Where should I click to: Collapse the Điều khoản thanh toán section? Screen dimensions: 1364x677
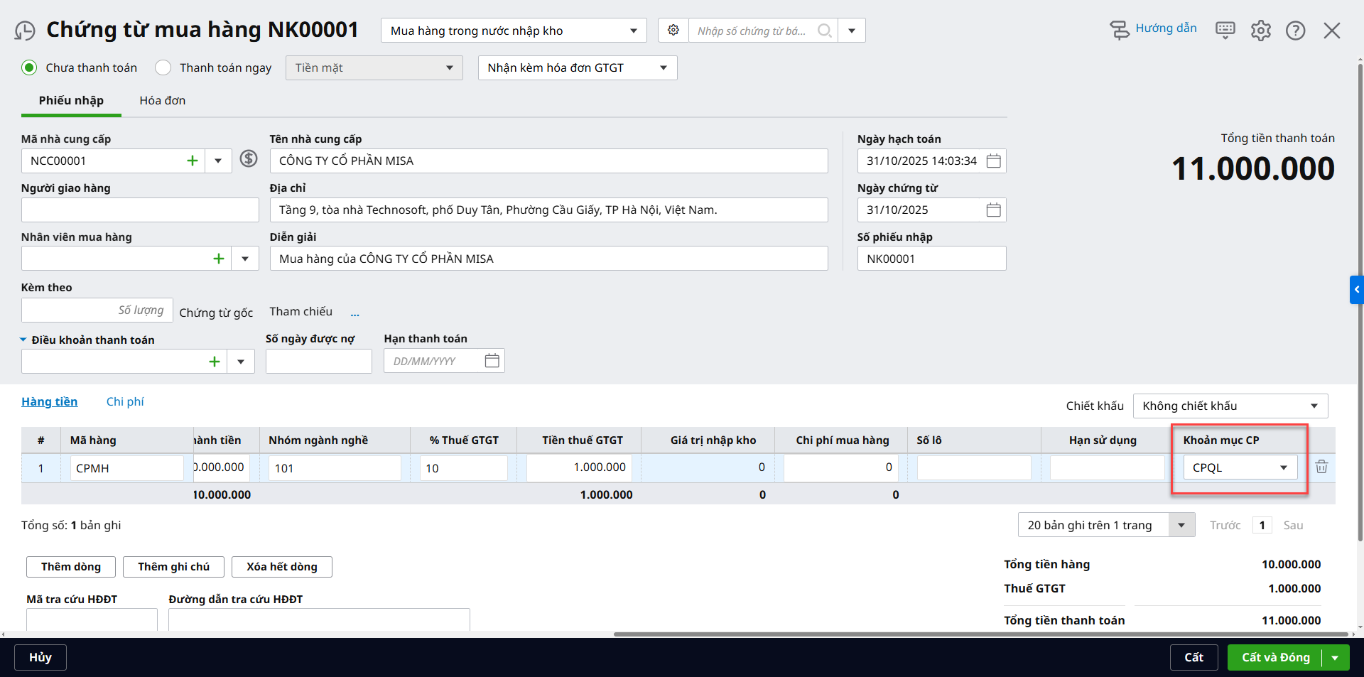coord(23,340)
